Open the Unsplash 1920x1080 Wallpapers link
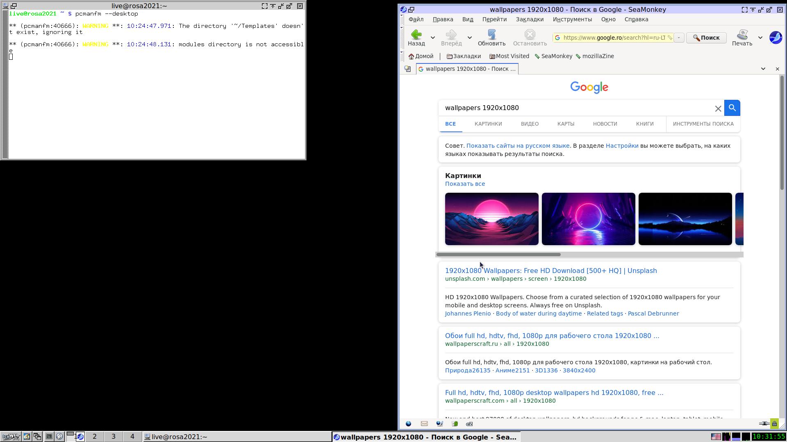The image size is (787, 442). tap(550, 271)
